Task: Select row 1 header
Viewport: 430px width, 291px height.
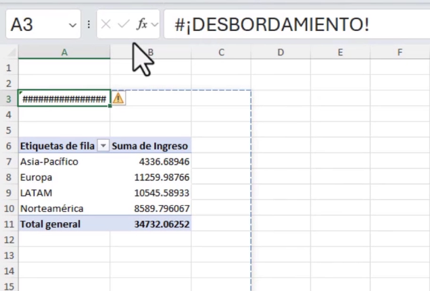Action: (x=9, y=68)
